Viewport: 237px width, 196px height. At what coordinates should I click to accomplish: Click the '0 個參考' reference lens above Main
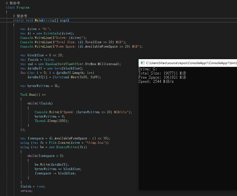tap(20, 16)
